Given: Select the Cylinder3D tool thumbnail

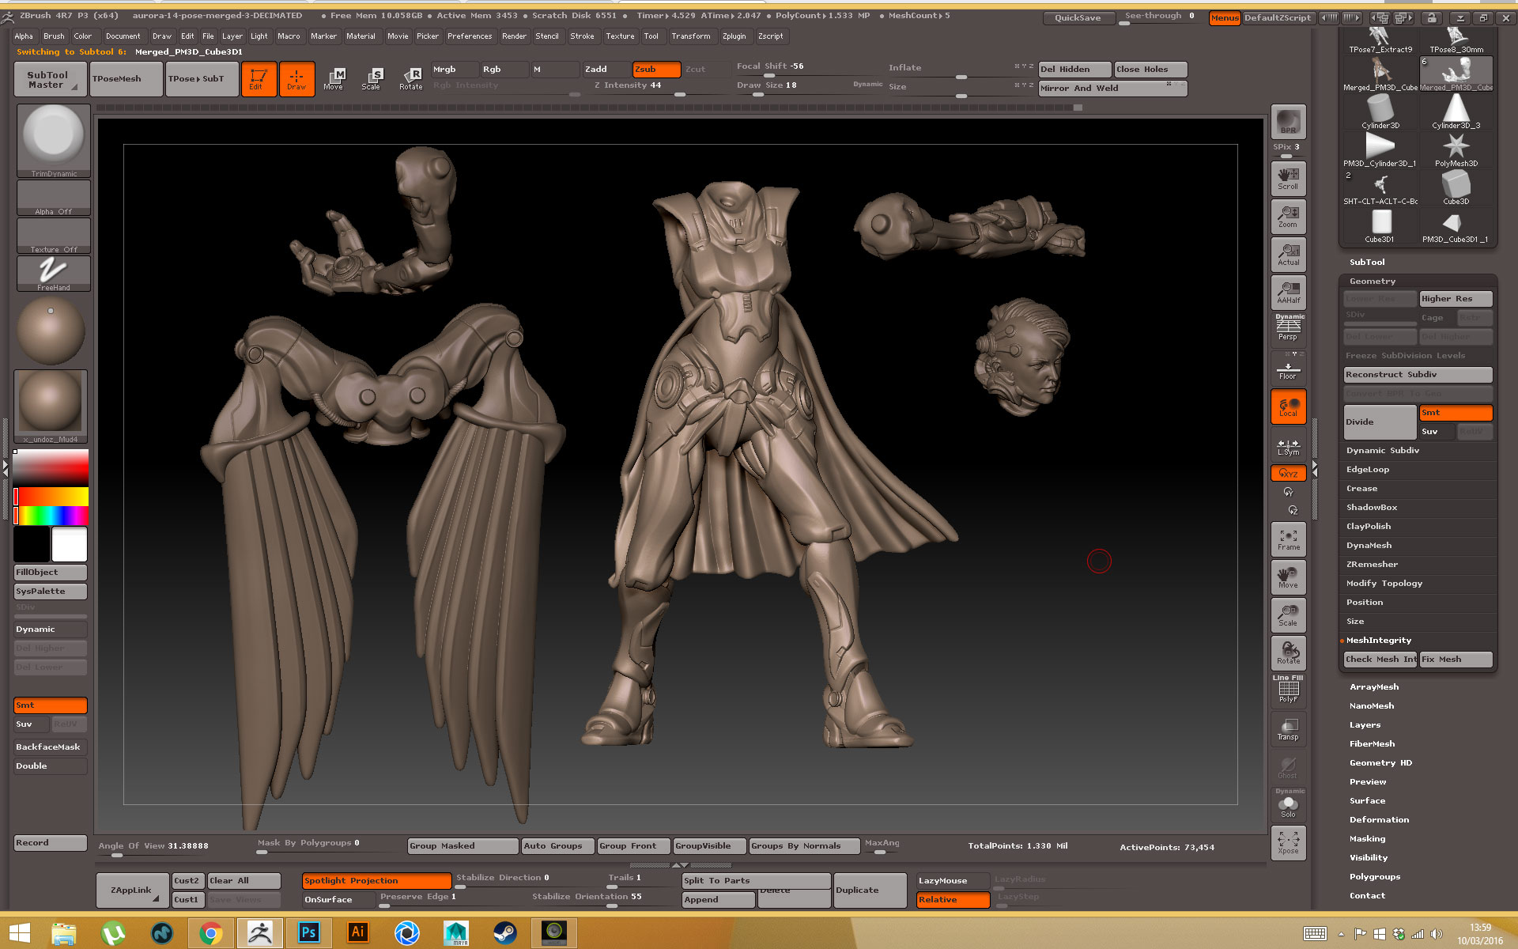Looking at the screenshot, I should 1380,111.
